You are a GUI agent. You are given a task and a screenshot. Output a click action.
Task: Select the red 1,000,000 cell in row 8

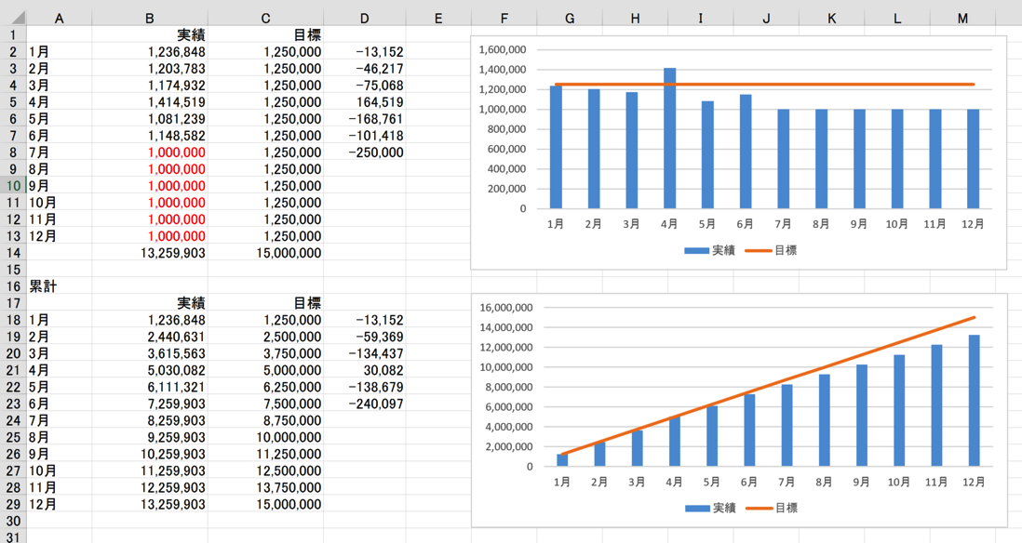click(150, 152)
